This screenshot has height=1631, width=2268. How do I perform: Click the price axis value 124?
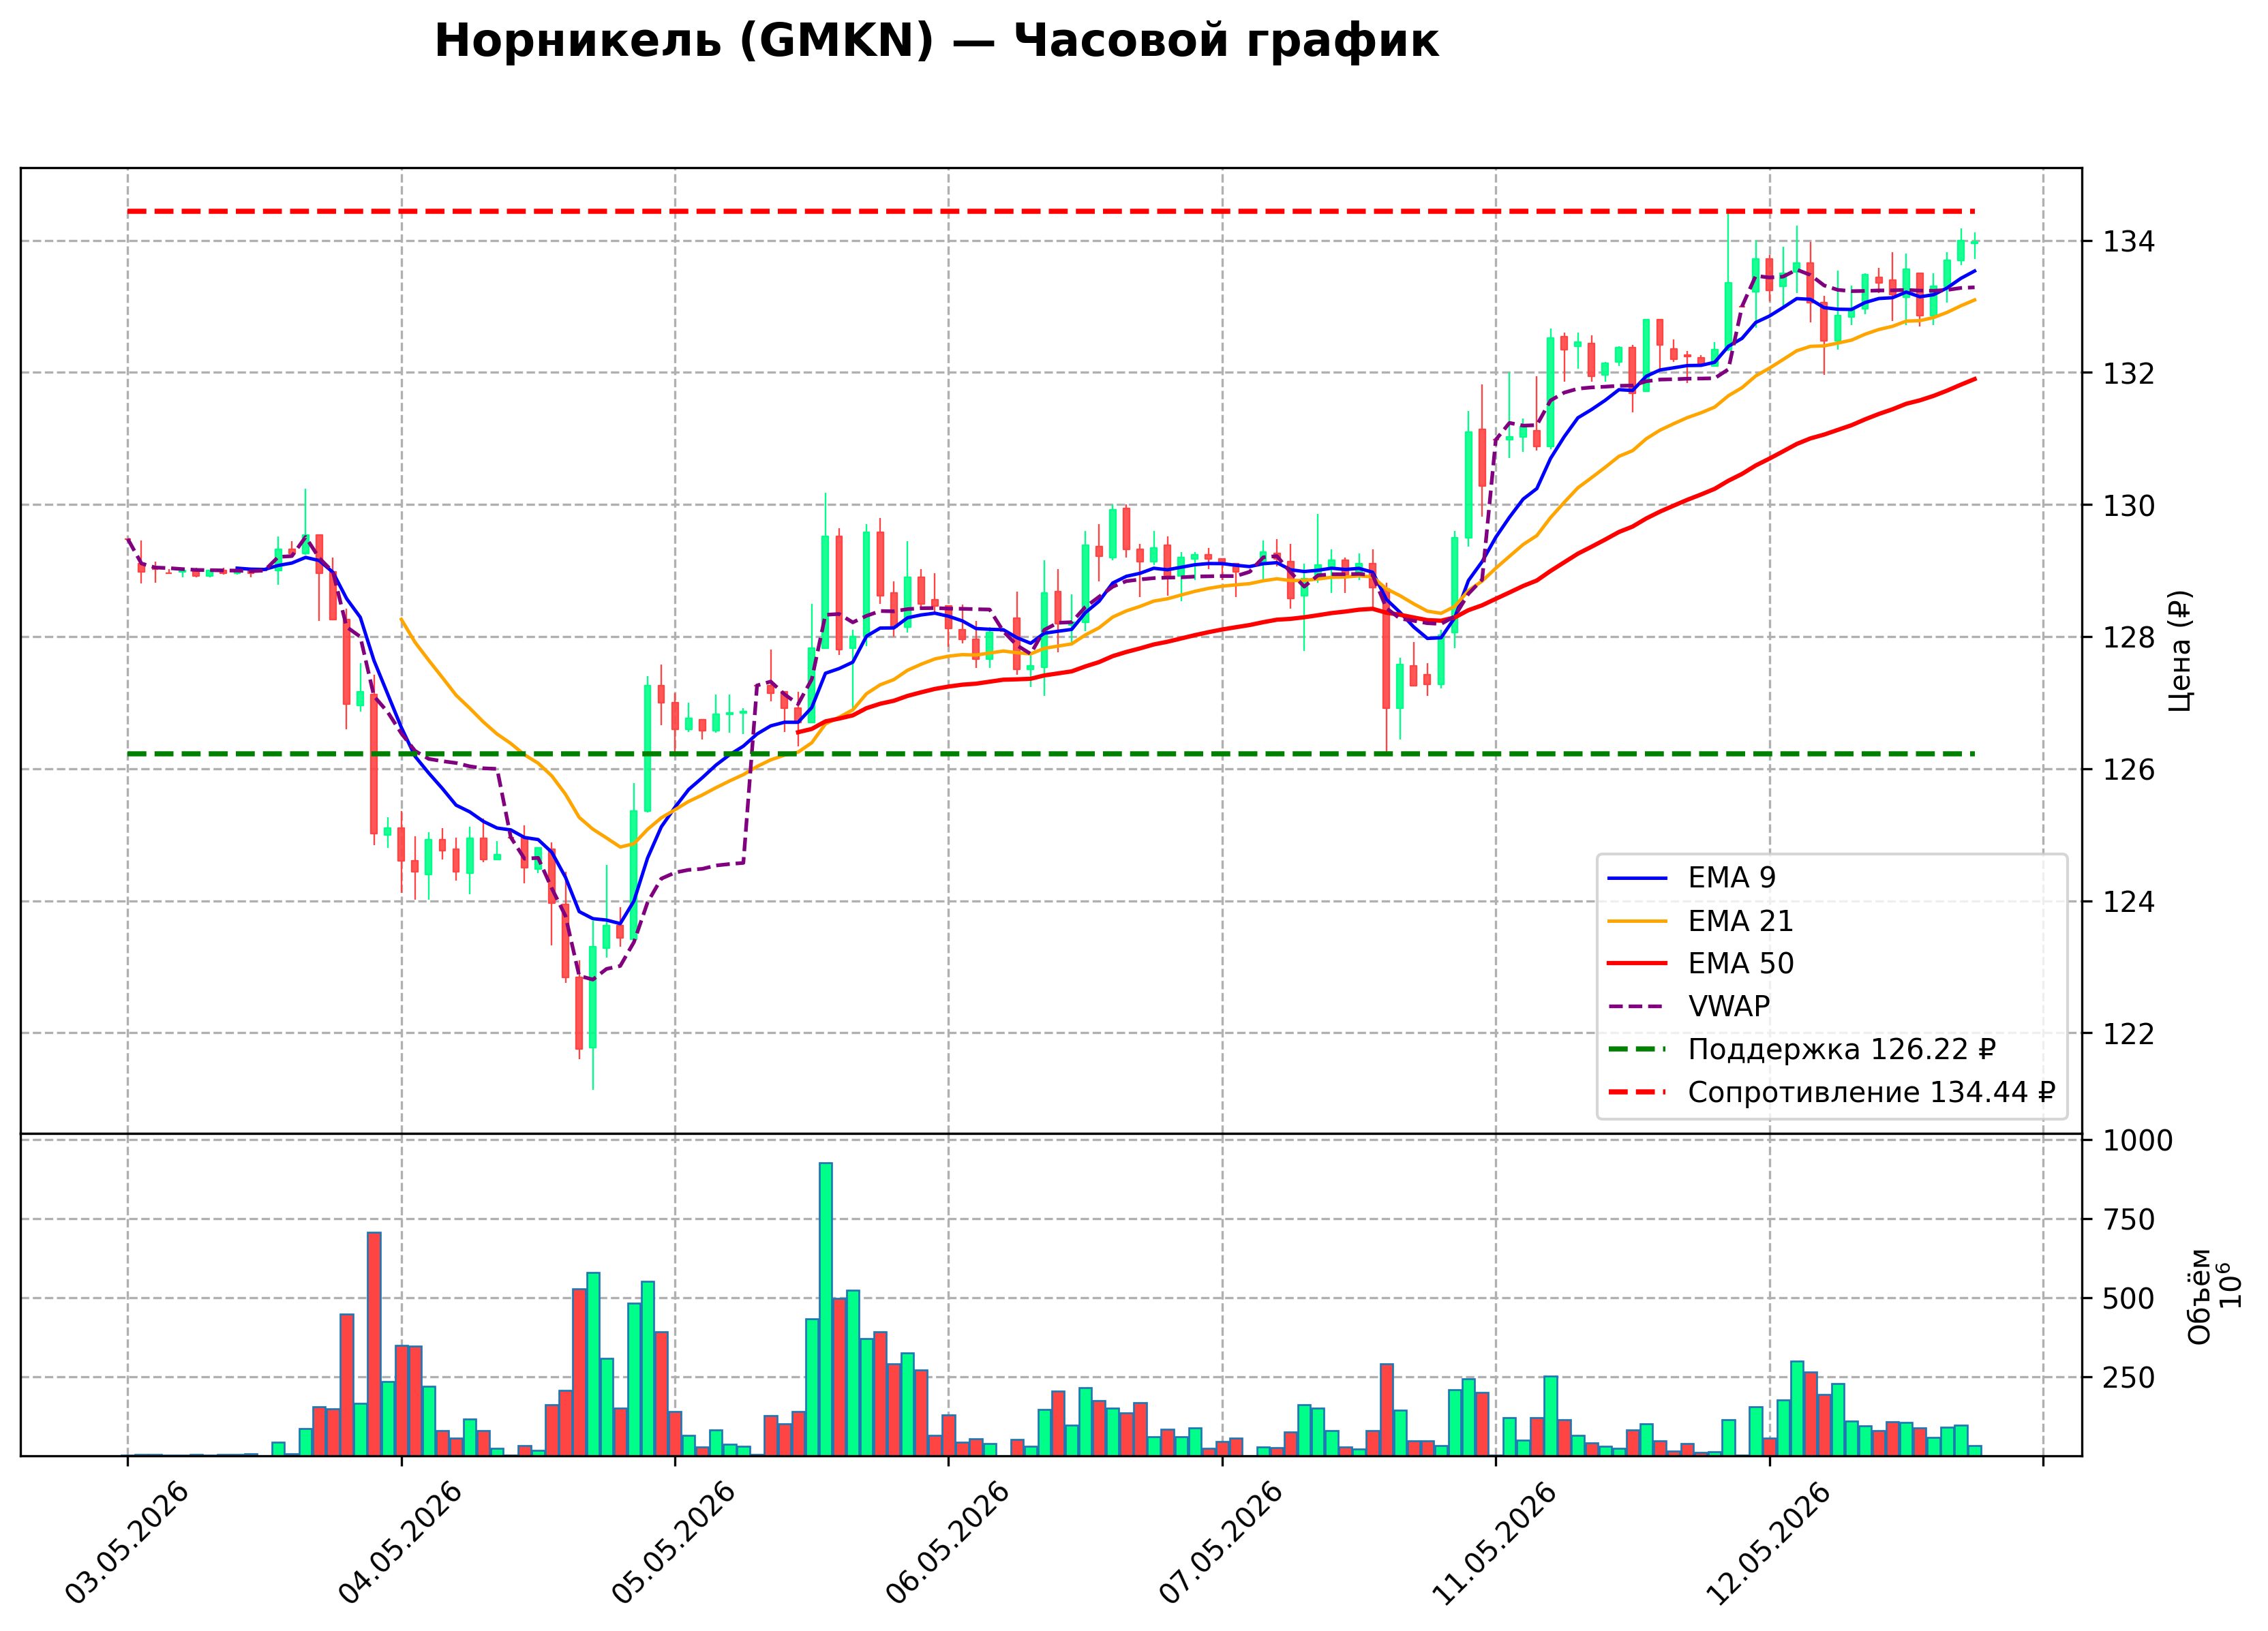tap(2129, 902)
